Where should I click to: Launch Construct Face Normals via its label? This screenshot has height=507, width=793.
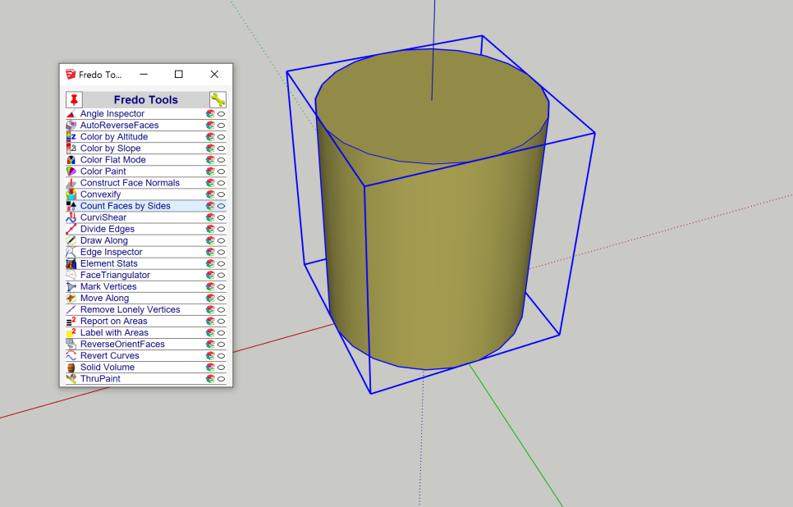(x=130, y=183)
